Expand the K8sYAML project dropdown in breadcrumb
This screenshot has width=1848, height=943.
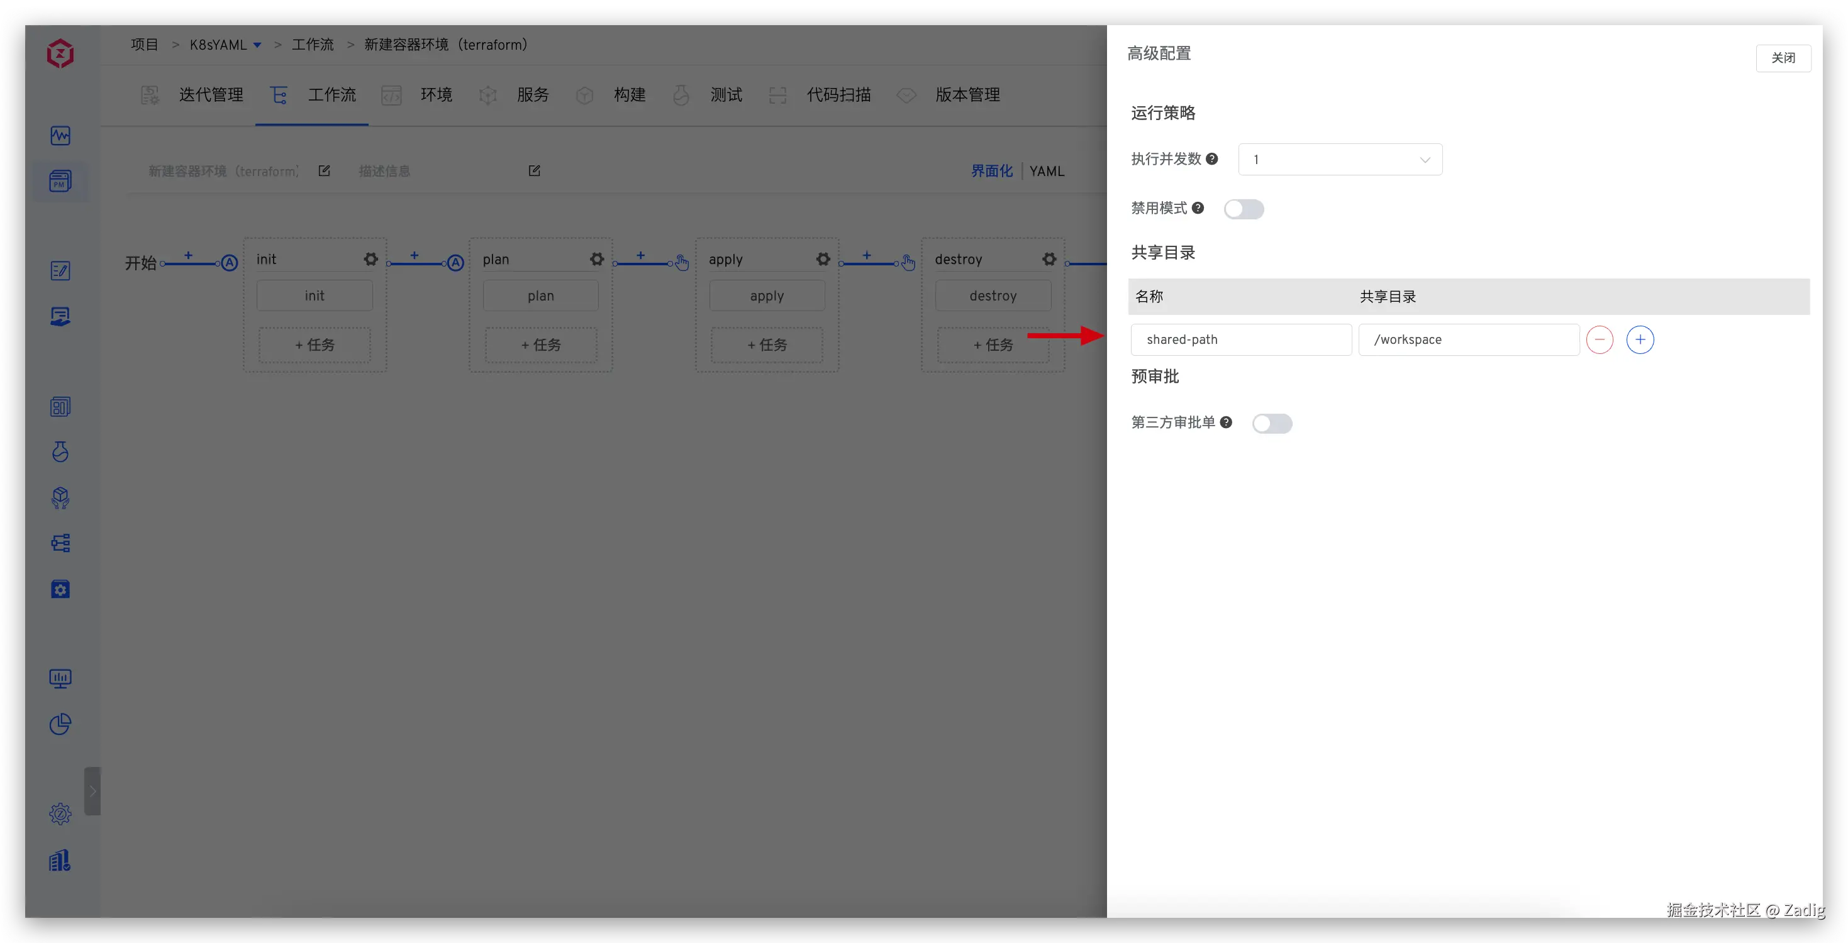click(257, 45)
